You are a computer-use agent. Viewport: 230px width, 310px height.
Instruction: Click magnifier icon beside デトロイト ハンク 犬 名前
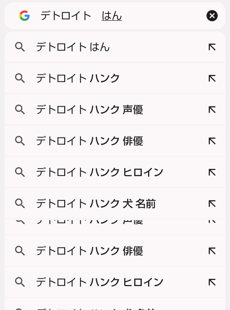point(20,204)
